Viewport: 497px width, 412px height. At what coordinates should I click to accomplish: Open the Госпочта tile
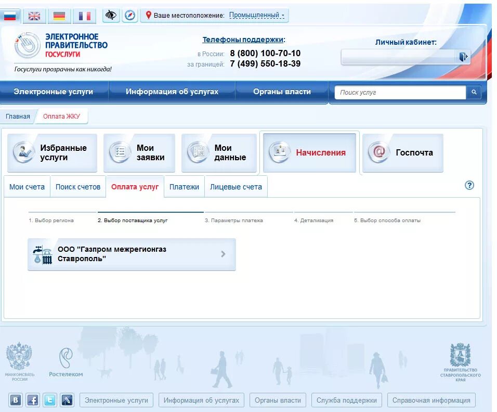403,153
